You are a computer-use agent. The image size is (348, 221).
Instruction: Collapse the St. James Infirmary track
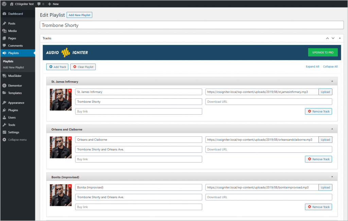coord(332,81)
